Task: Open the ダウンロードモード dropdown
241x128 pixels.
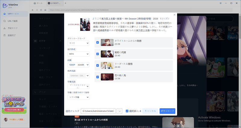Action: point(78,43)
